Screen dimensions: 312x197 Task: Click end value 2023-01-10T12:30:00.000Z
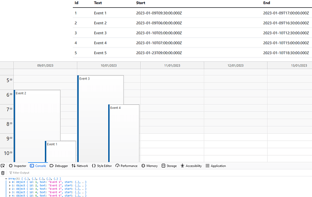[286, 33]
